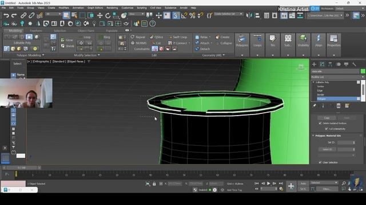Open the help question mark icon

point(153,24)
